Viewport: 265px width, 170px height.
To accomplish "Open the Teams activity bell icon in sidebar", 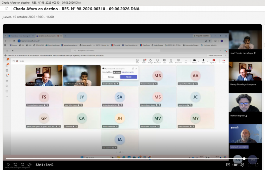I will 7,60.
